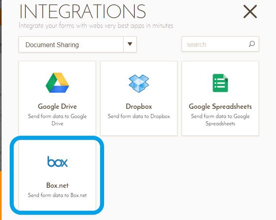Screen dimensions: 276x220
Task: Click 'Send form data to Box.net' description
Action: [x=57, y=195]
